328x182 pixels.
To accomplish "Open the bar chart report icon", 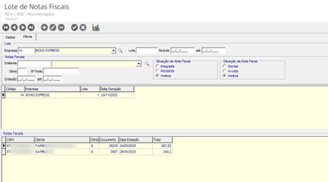I will (96, 28).
